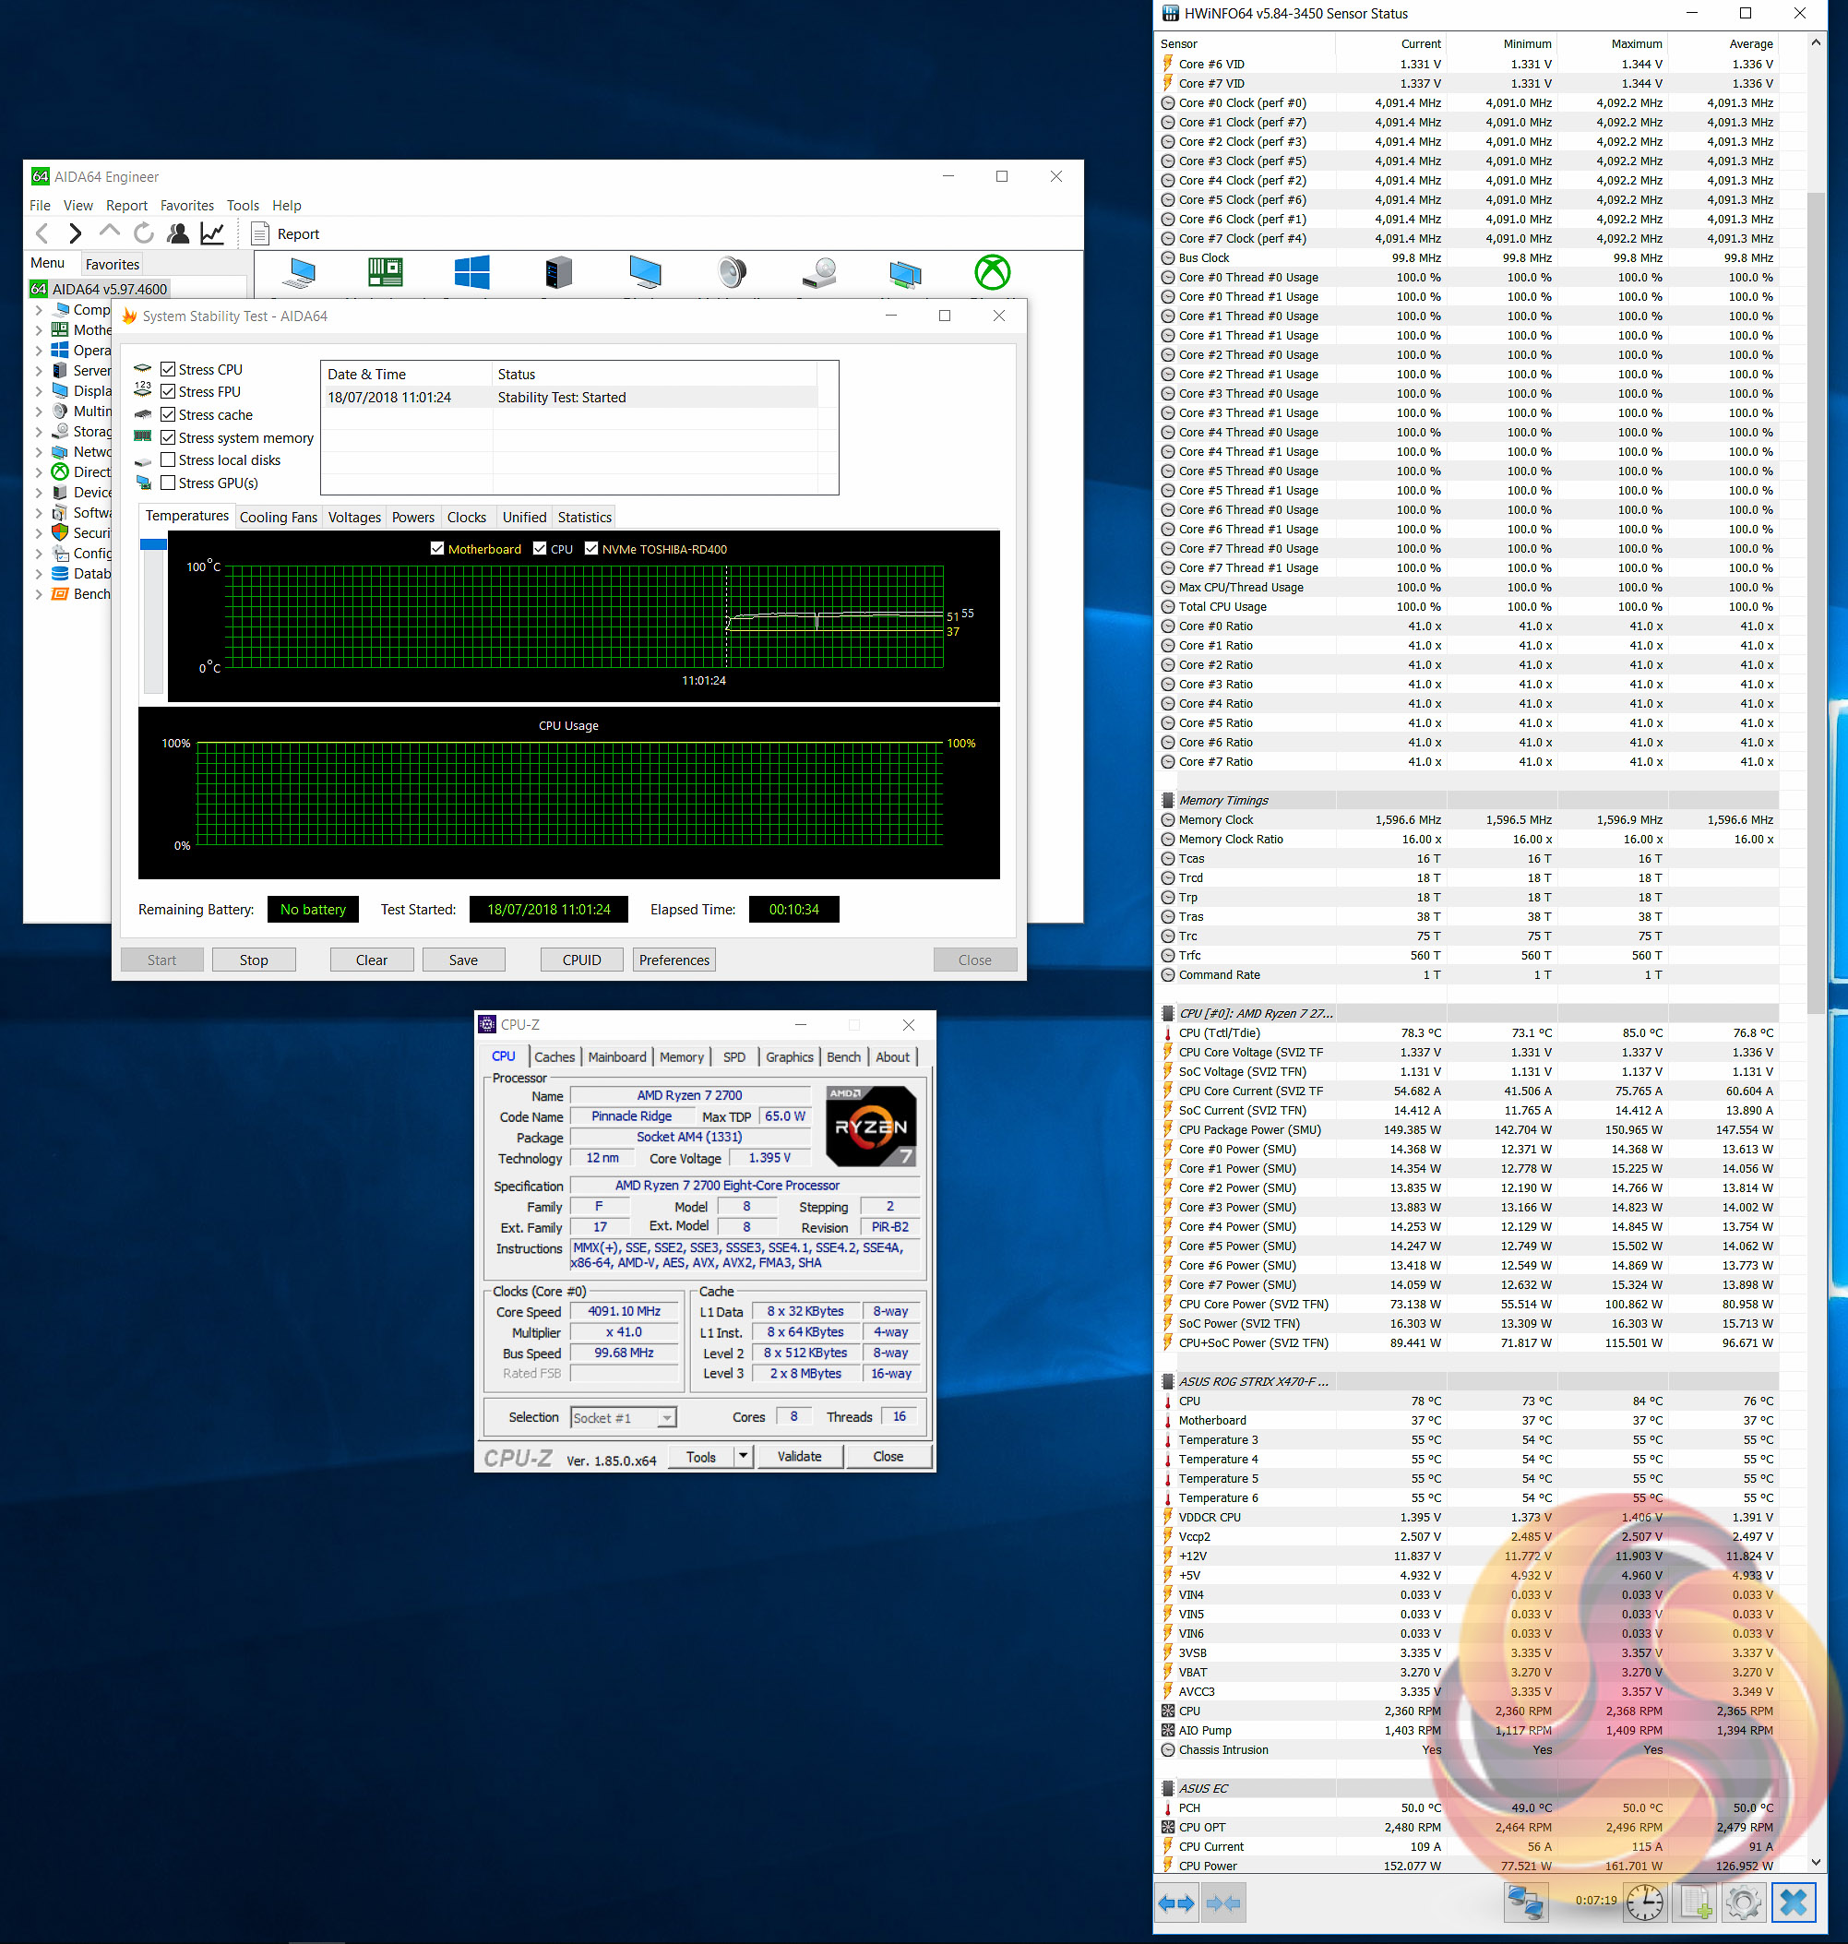
Task: Click AIDA64 toolbar refresh icon
Action: tap(144, 233)
